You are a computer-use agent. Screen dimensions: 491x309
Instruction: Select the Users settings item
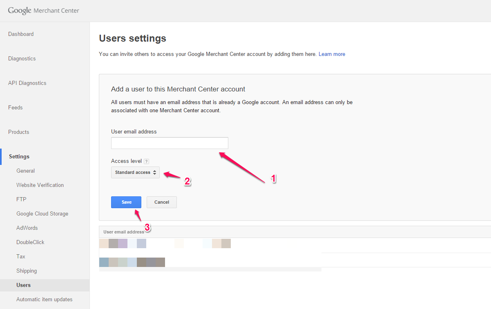click(x=45, y=285)
